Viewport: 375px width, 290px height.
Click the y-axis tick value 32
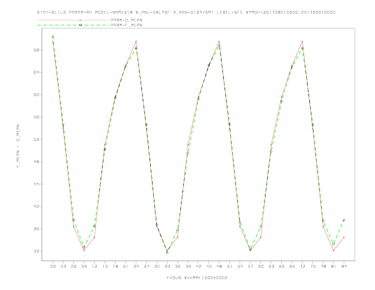point(36,251)
